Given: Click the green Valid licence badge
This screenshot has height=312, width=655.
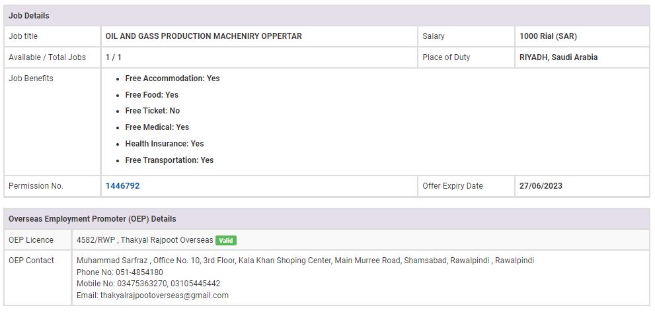Looking at the screenshot, I should [225, 240].
